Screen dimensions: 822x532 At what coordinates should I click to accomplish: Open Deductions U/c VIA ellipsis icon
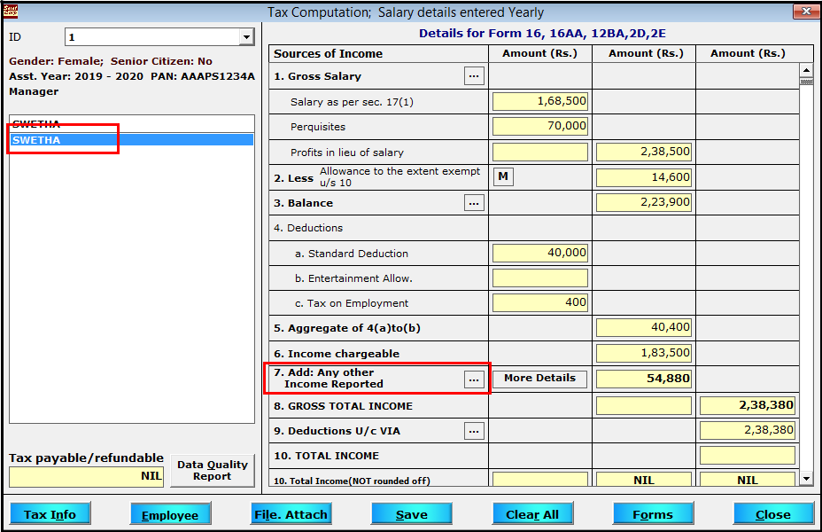474,431
